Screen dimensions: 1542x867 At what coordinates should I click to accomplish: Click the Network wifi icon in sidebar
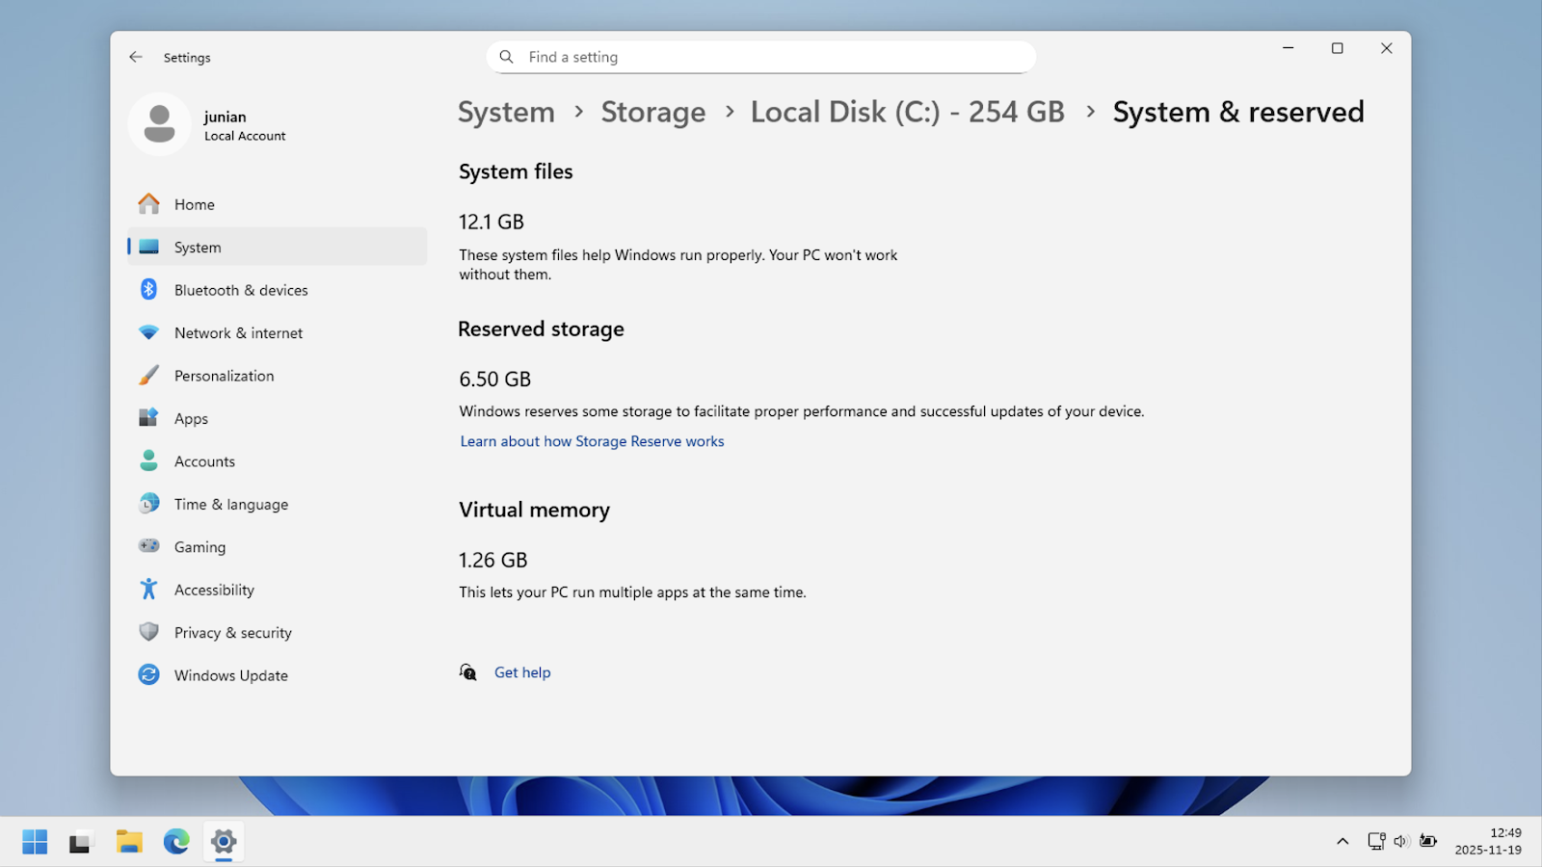(148, 332)
